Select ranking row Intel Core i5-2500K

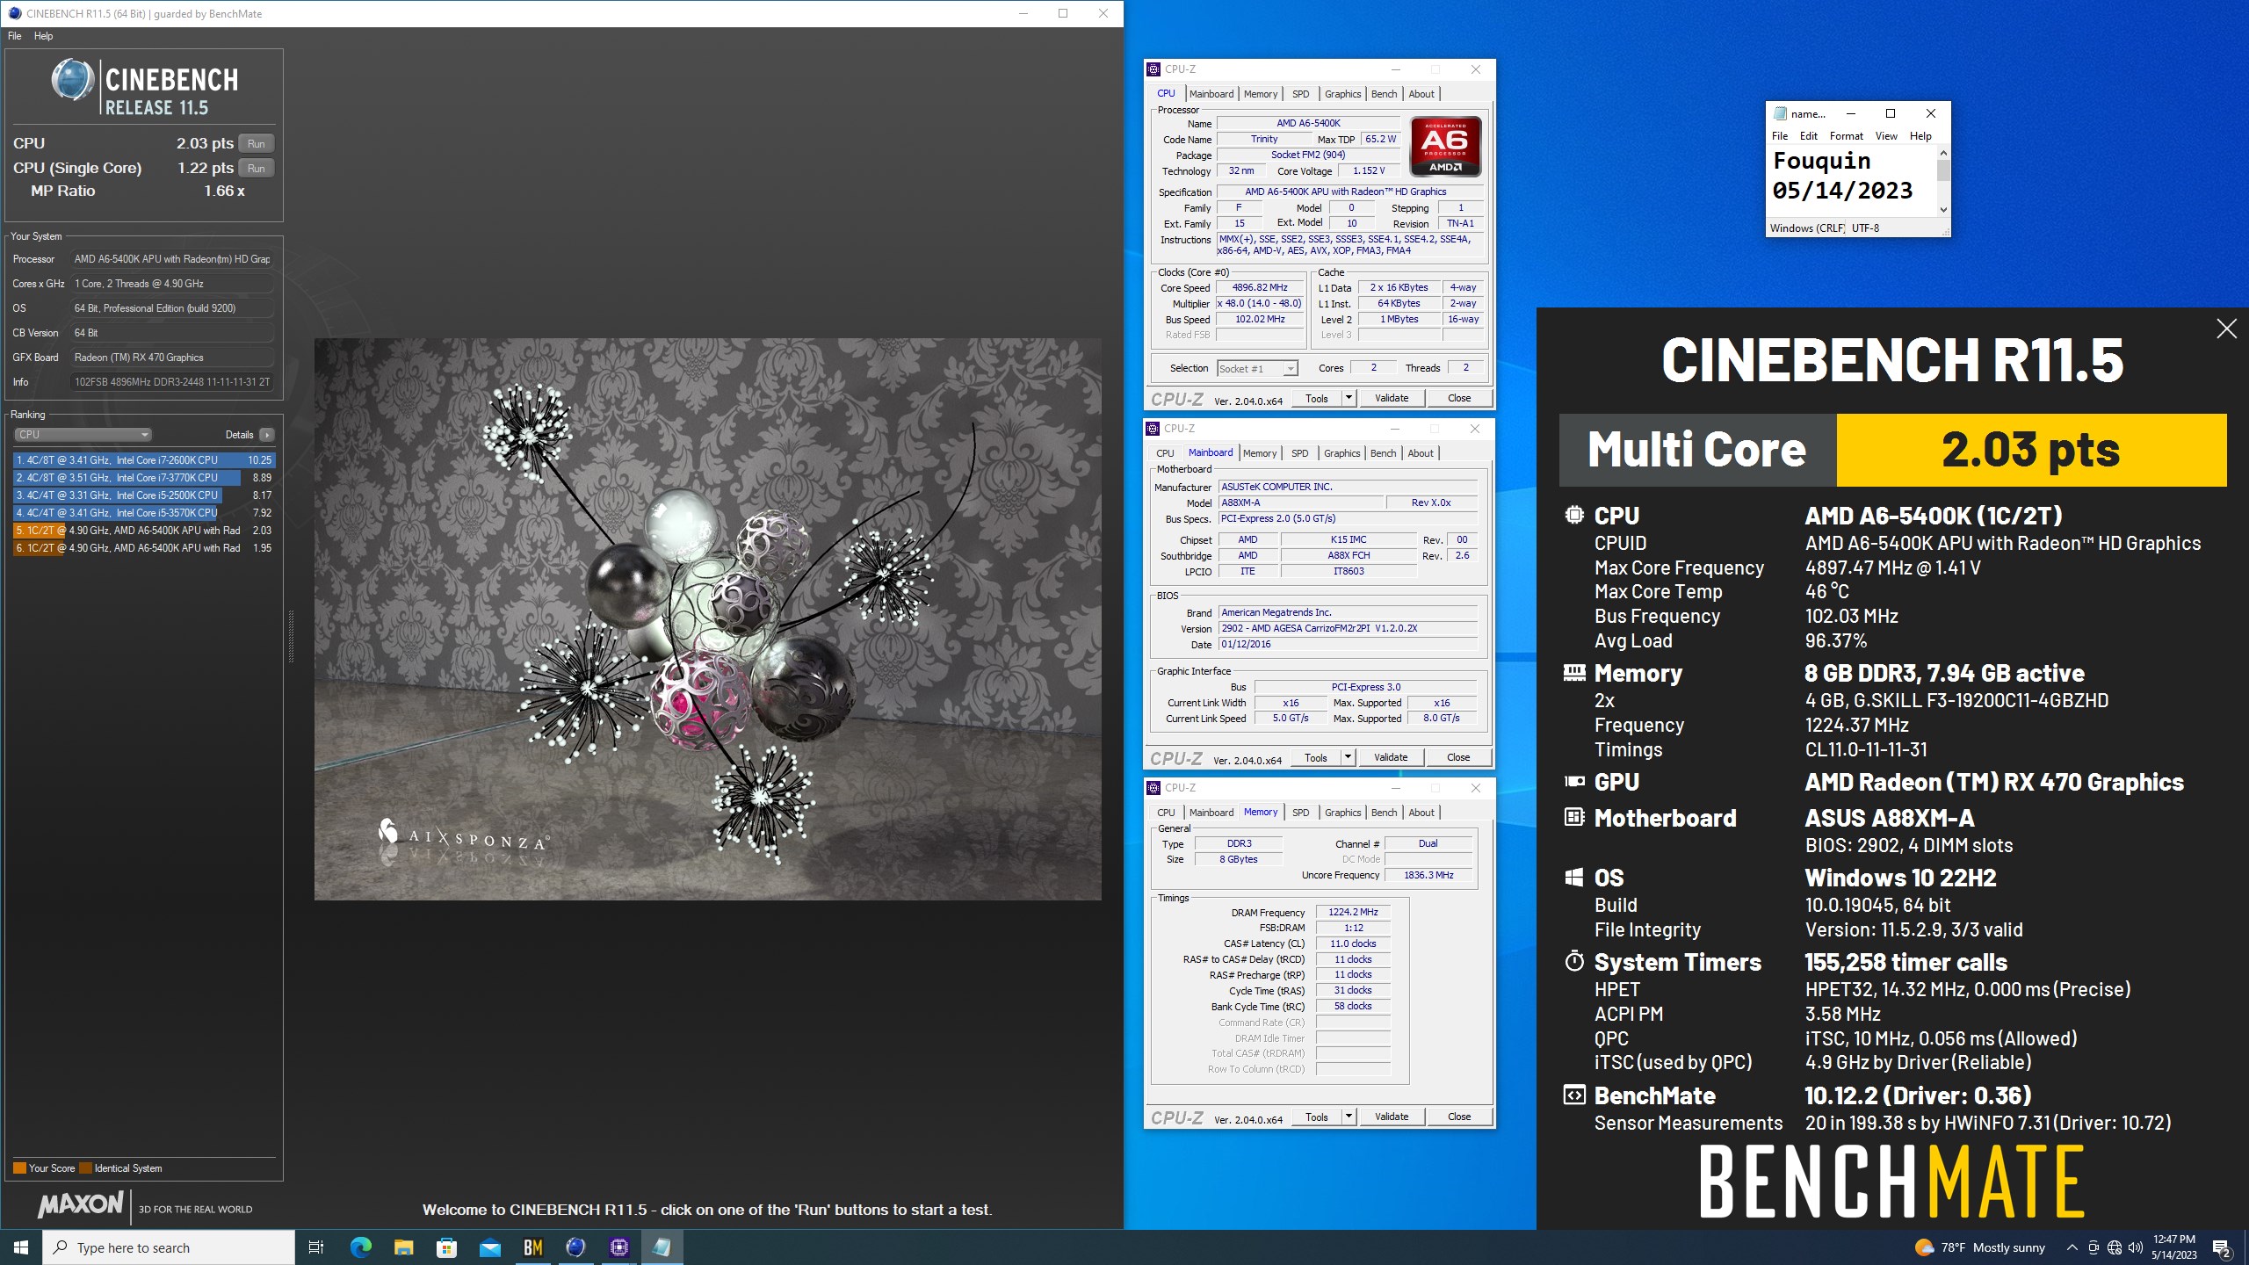pyautogui.click(x=144, y=495)
